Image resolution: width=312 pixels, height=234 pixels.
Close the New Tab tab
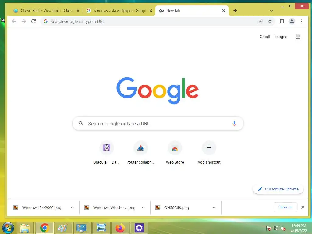[223, 11]
